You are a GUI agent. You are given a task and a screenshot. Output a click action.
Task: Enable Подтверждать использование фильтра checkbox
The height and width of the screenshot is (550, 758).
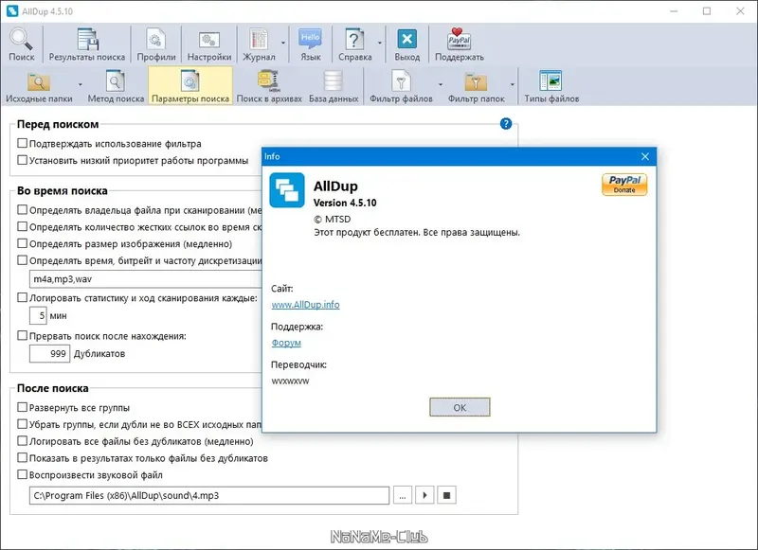point(22,143)
